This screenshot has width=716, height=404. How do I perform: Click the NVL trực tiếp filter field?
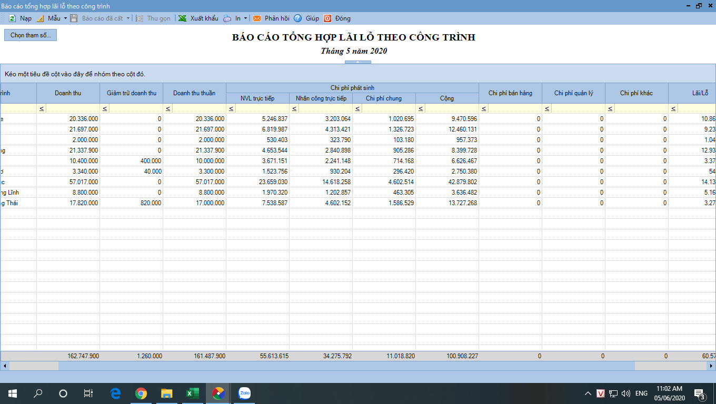262,108
